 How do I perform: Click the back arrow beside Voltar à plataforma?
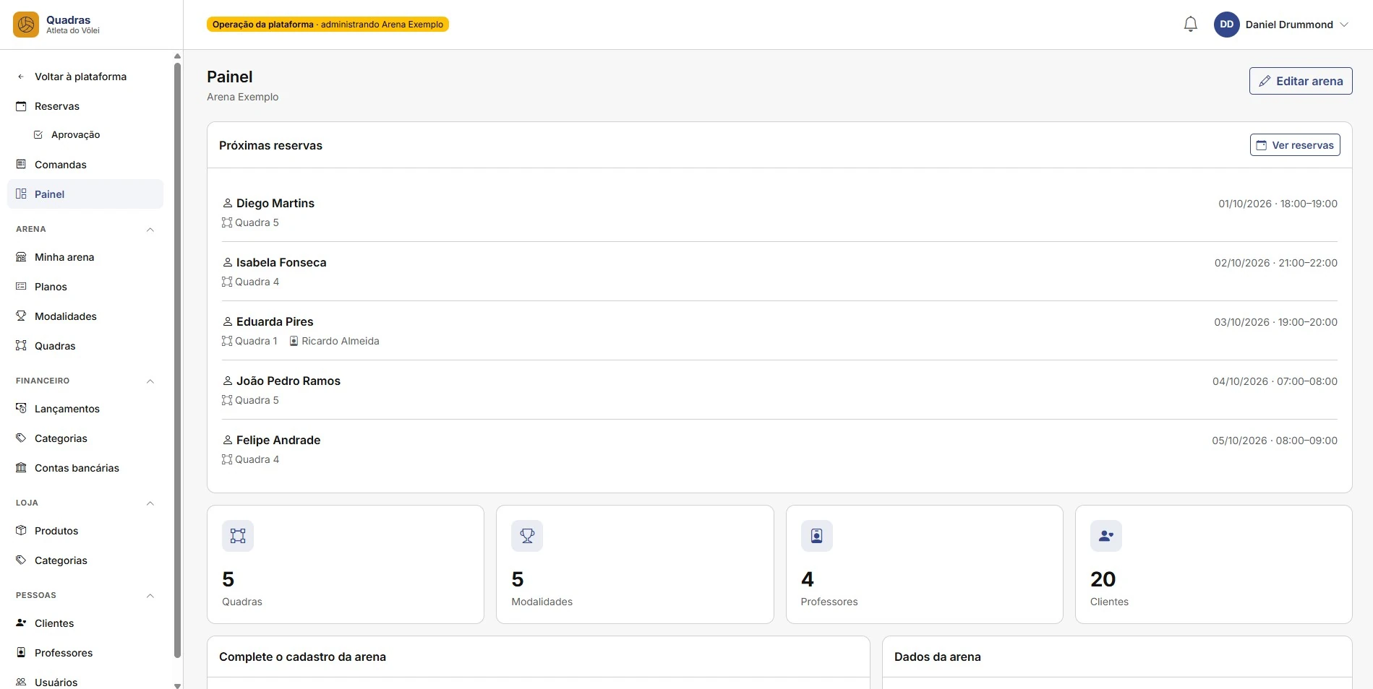[21, 77]
